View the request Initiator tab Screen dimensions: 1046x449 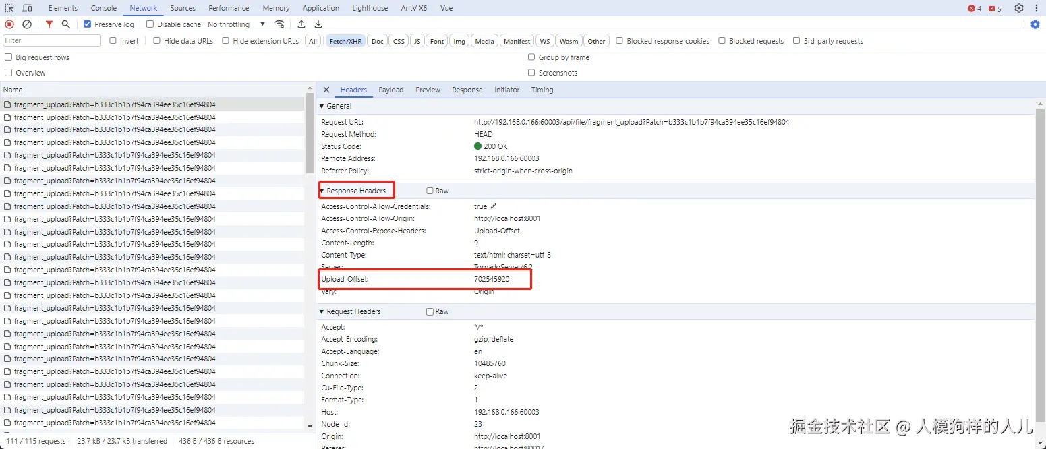pos(506,90)
